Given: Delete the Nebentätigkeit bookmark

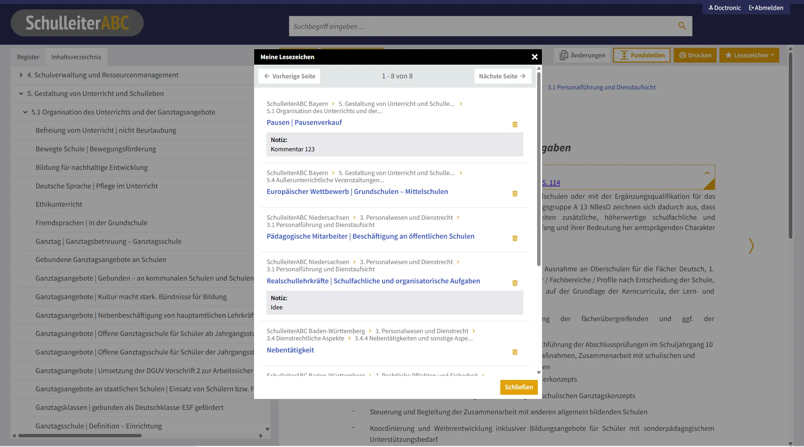Looking at the screenshot, I should coord(515,352).
